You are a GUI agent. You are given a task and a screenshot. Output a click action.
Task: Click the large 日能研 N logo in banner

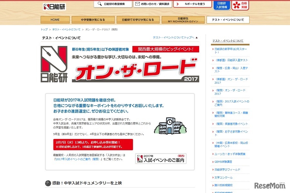[x=54, y=64]
